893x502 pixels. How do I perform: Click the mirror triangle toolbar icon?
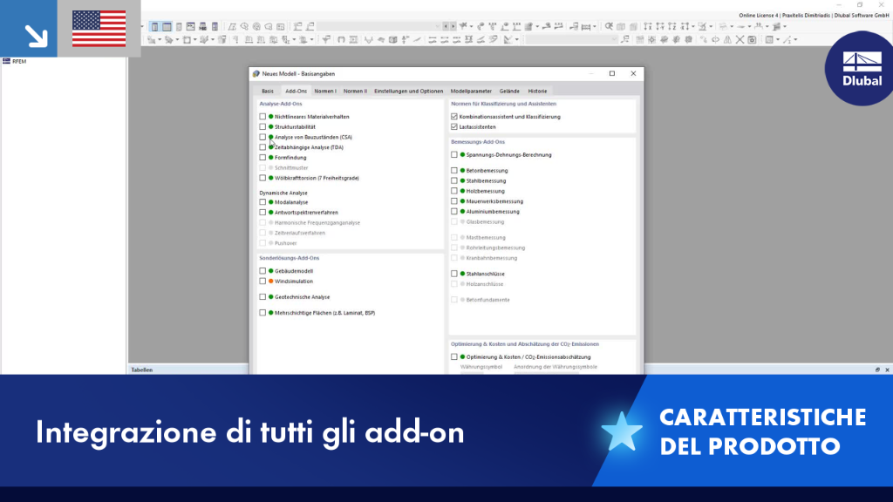pos(727,40)
